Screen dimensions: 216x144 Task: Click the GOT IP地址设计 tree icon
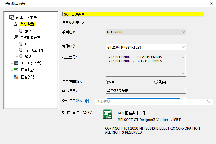pos(16,63)
